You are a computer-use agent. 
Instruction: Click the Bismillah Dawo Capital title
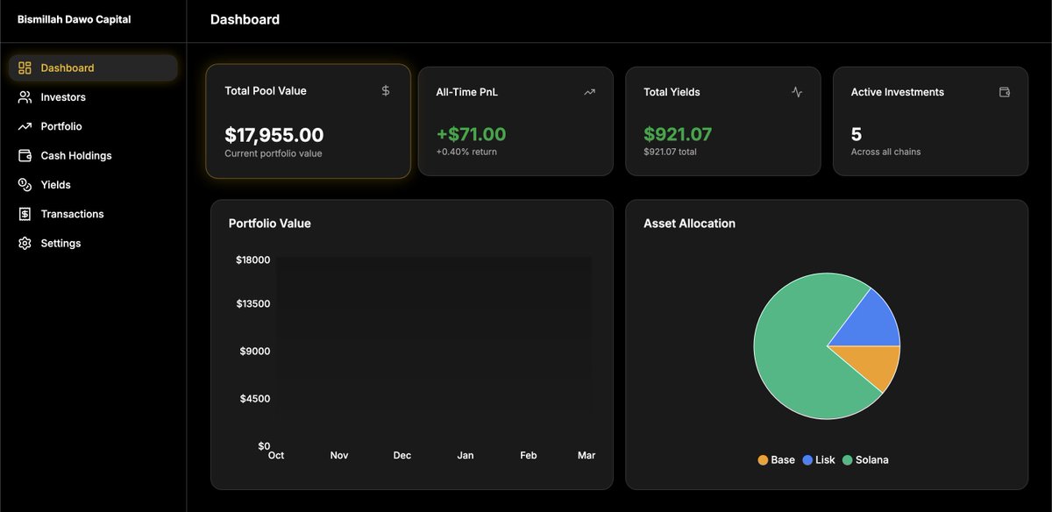pos(75,19)
